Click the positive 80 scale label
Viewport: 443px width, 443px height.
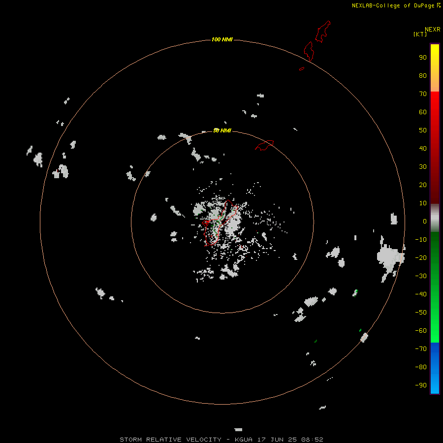pos(423,75)
